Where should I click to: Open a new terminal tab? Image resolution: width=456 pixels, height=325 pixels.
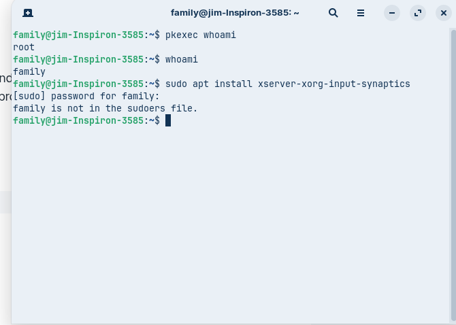pos(28,13)
